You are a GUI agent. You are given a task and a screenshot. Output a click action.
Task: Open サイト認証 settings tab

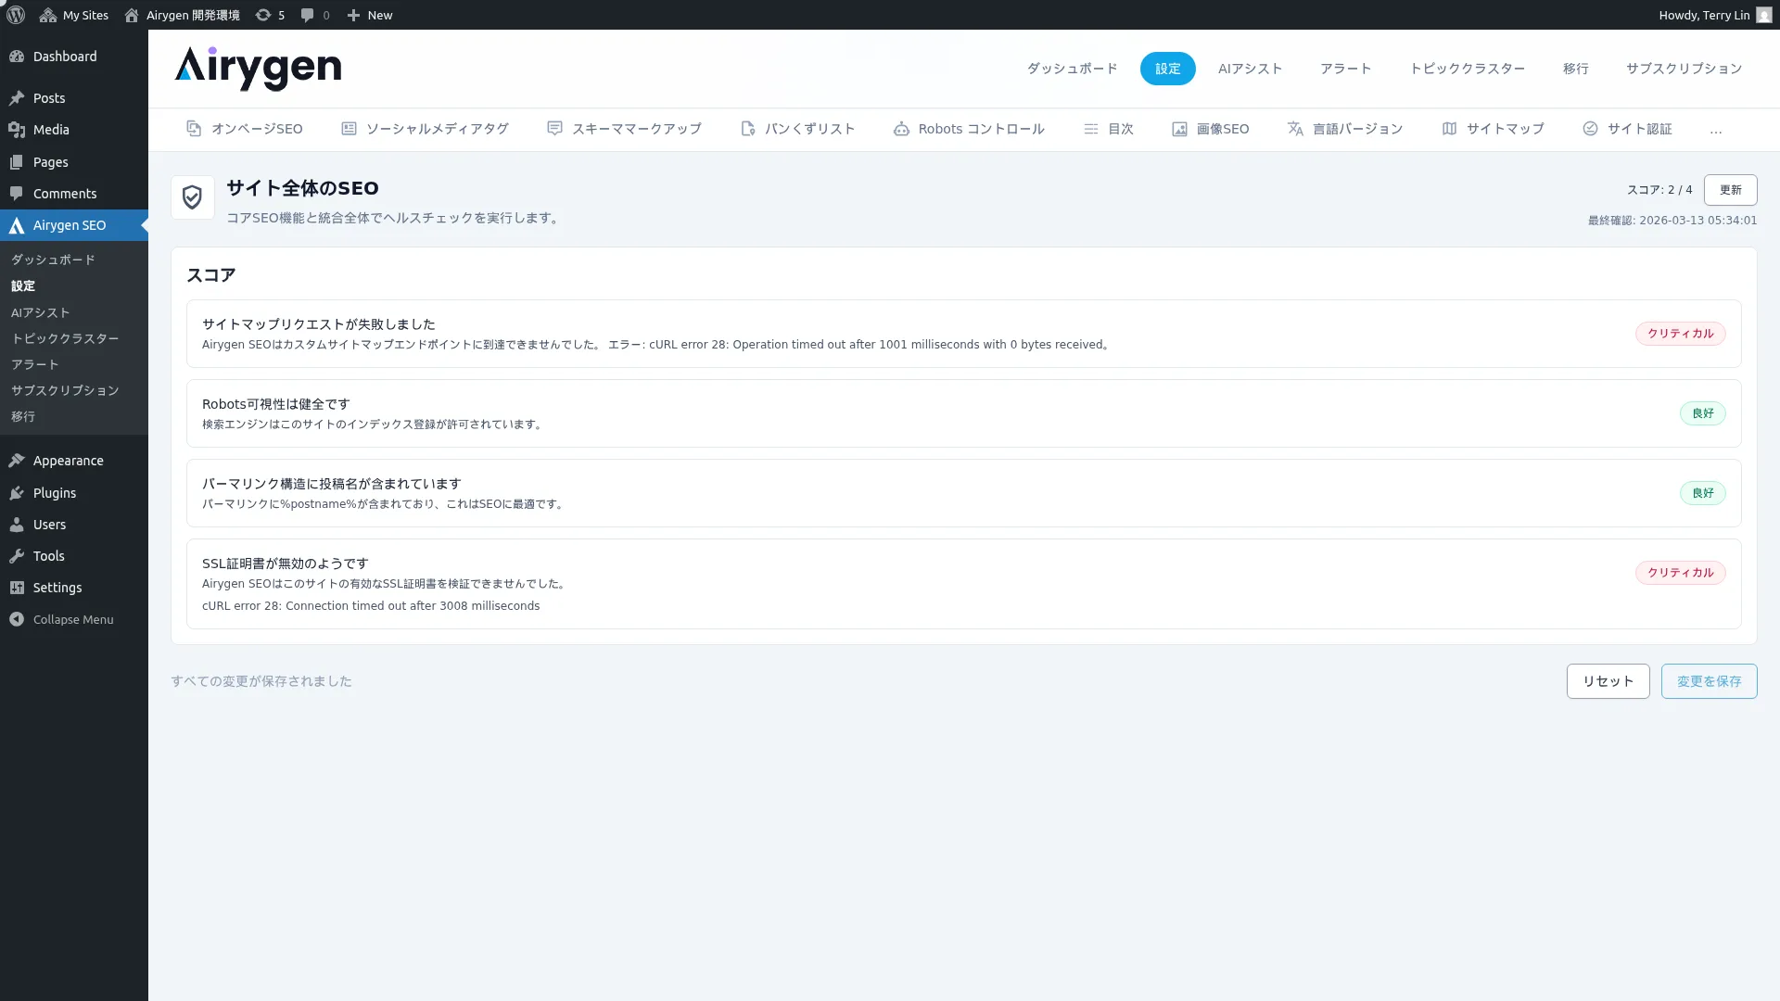(1627, 129)
